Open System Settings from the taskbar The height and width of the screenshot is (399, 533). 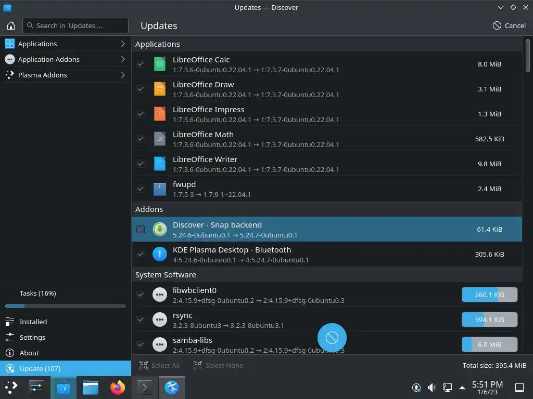click(36, 387)
